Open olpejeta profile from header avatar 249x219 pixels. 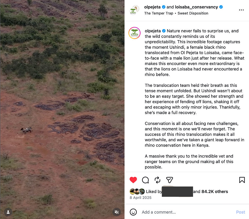coord(134,10)
